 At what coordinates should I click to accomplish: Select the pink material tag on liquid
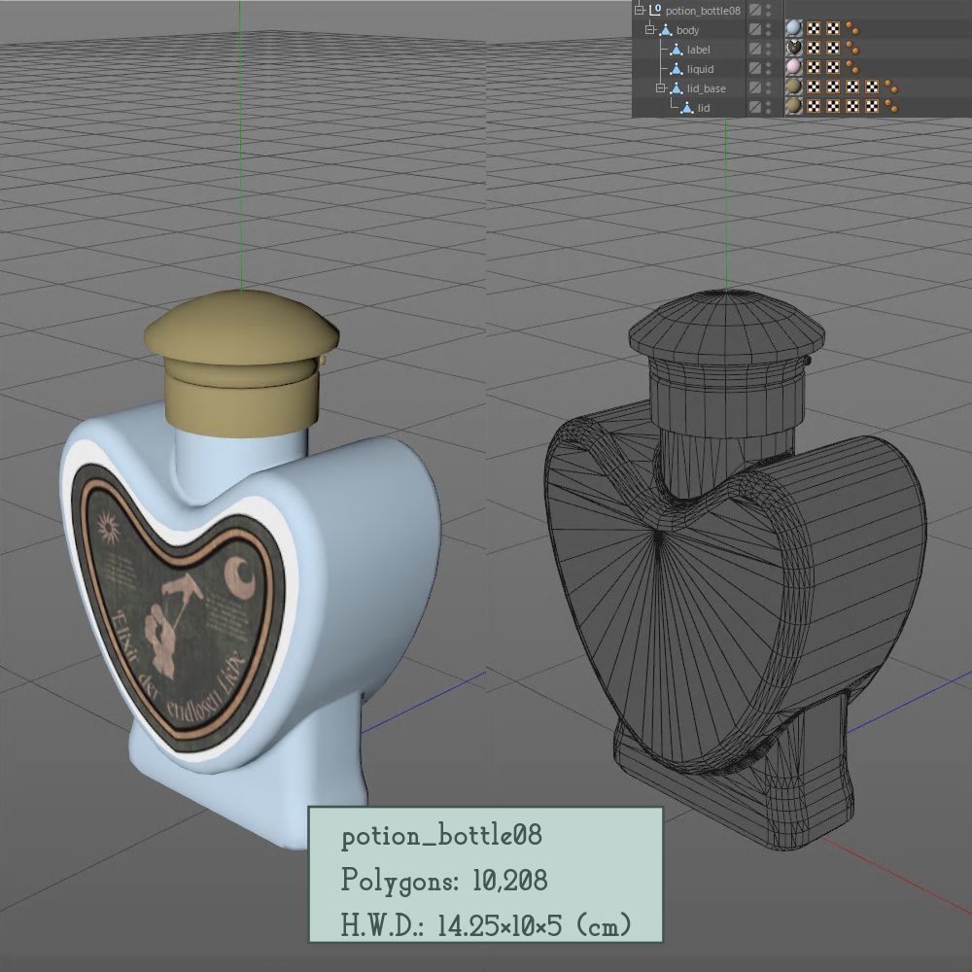pos(793,67)
